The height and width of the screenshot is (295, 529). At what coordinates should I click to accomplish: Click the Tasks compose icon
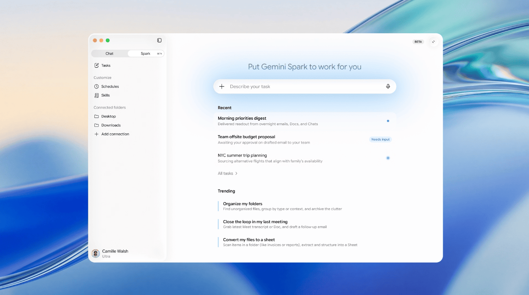[x=97, y=65]
